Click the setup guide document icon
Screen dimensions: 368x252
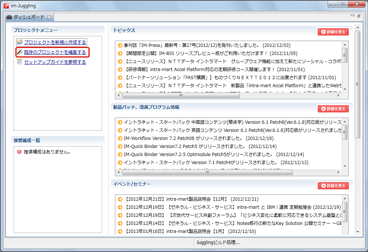click(19, 62)
